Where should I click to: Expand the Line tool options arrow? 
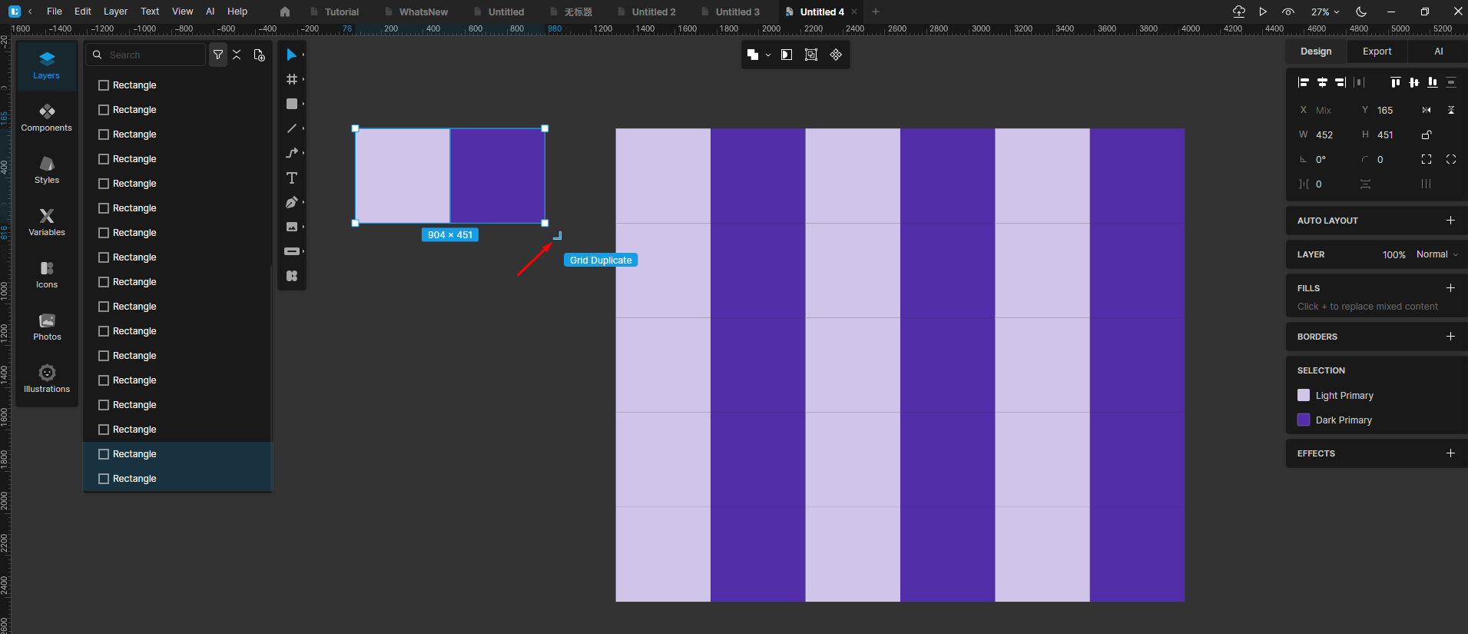[303, 128]
